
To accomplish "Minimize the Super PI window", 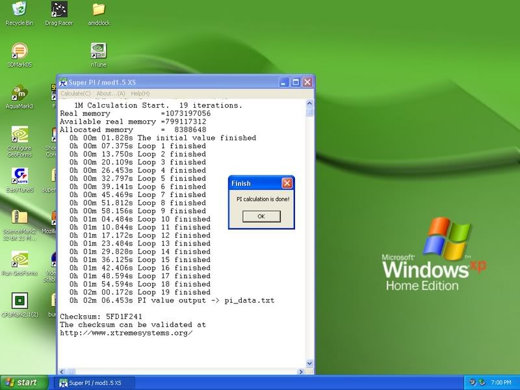I will pos(283,82).
